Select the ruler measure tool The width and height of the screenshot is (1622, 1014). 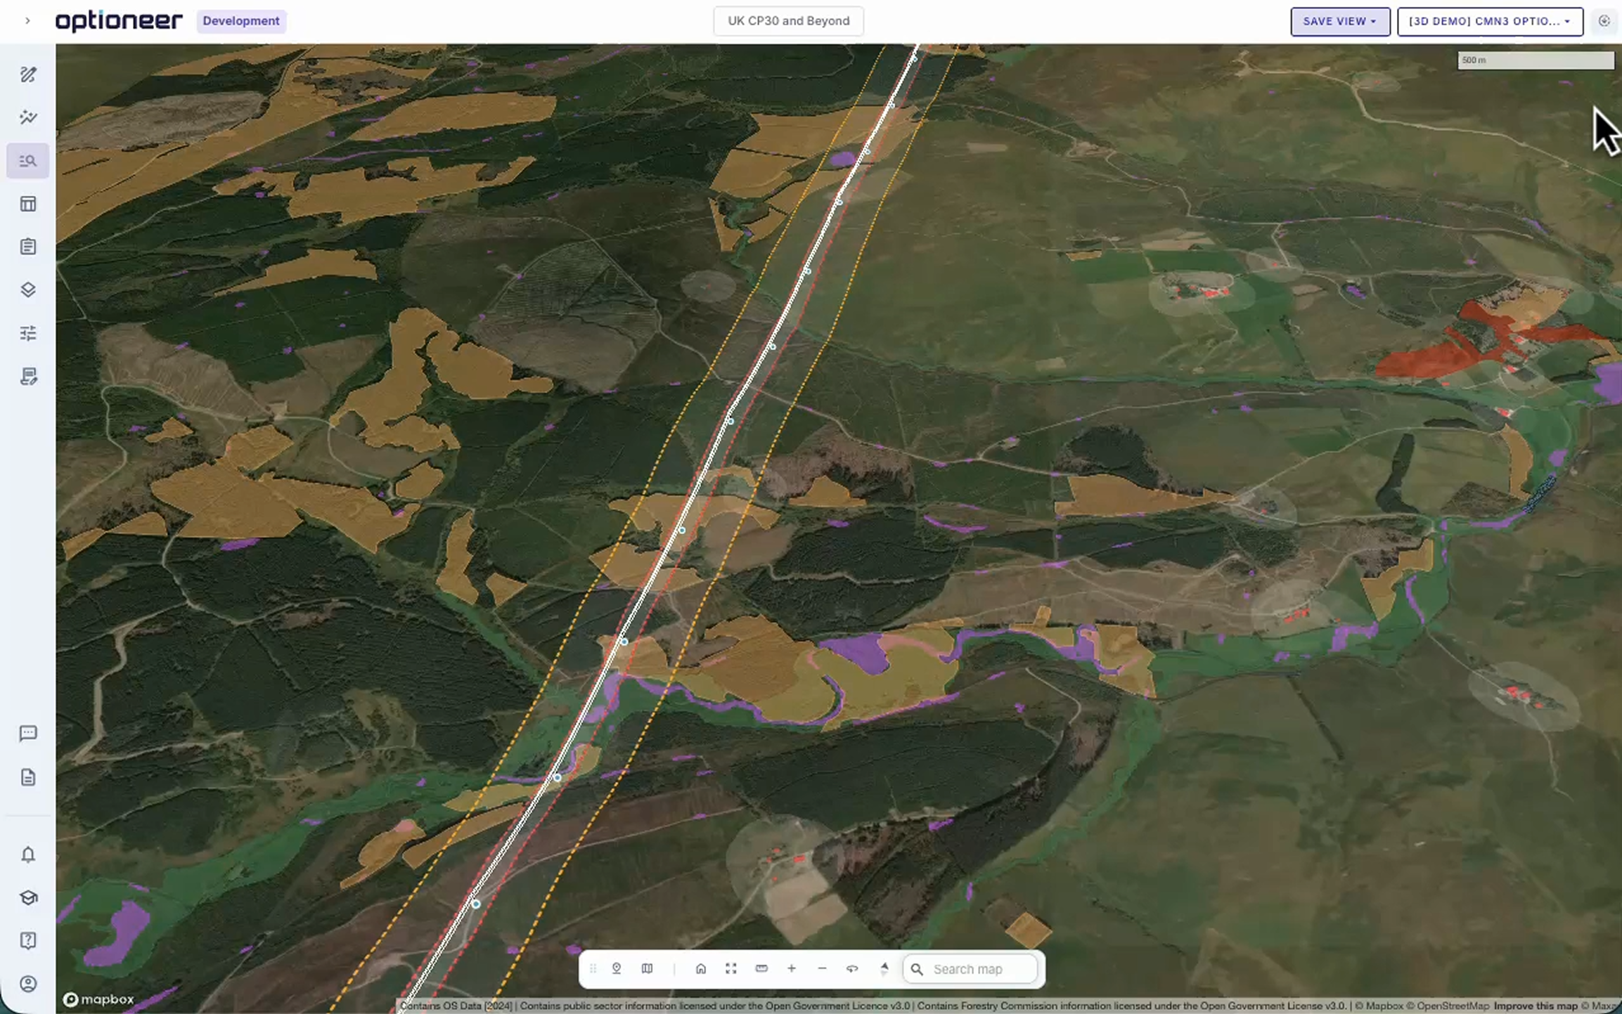pyautogui.click(x=761, y=968)
